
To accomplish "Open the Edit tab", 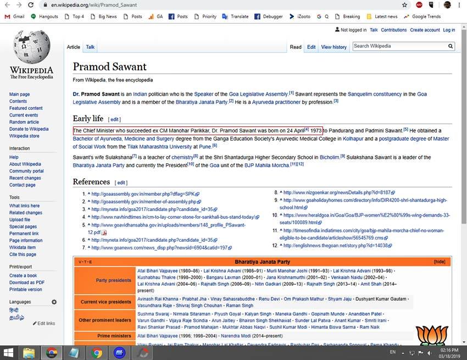I will point(311,47).
